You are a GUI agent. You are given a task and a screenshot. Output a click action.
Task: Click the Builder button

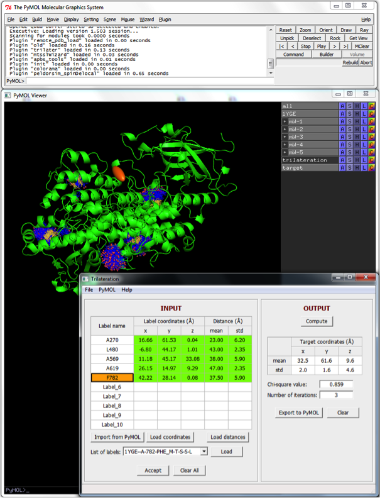pyautogui.click(x=327, y=54)
